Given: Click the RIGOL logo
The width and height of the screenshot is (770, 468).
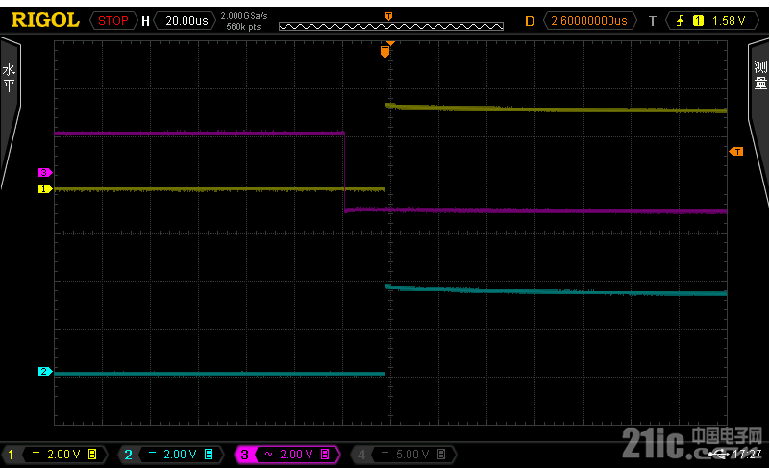Looking at the screenshot, I should [x=45, y=20].
